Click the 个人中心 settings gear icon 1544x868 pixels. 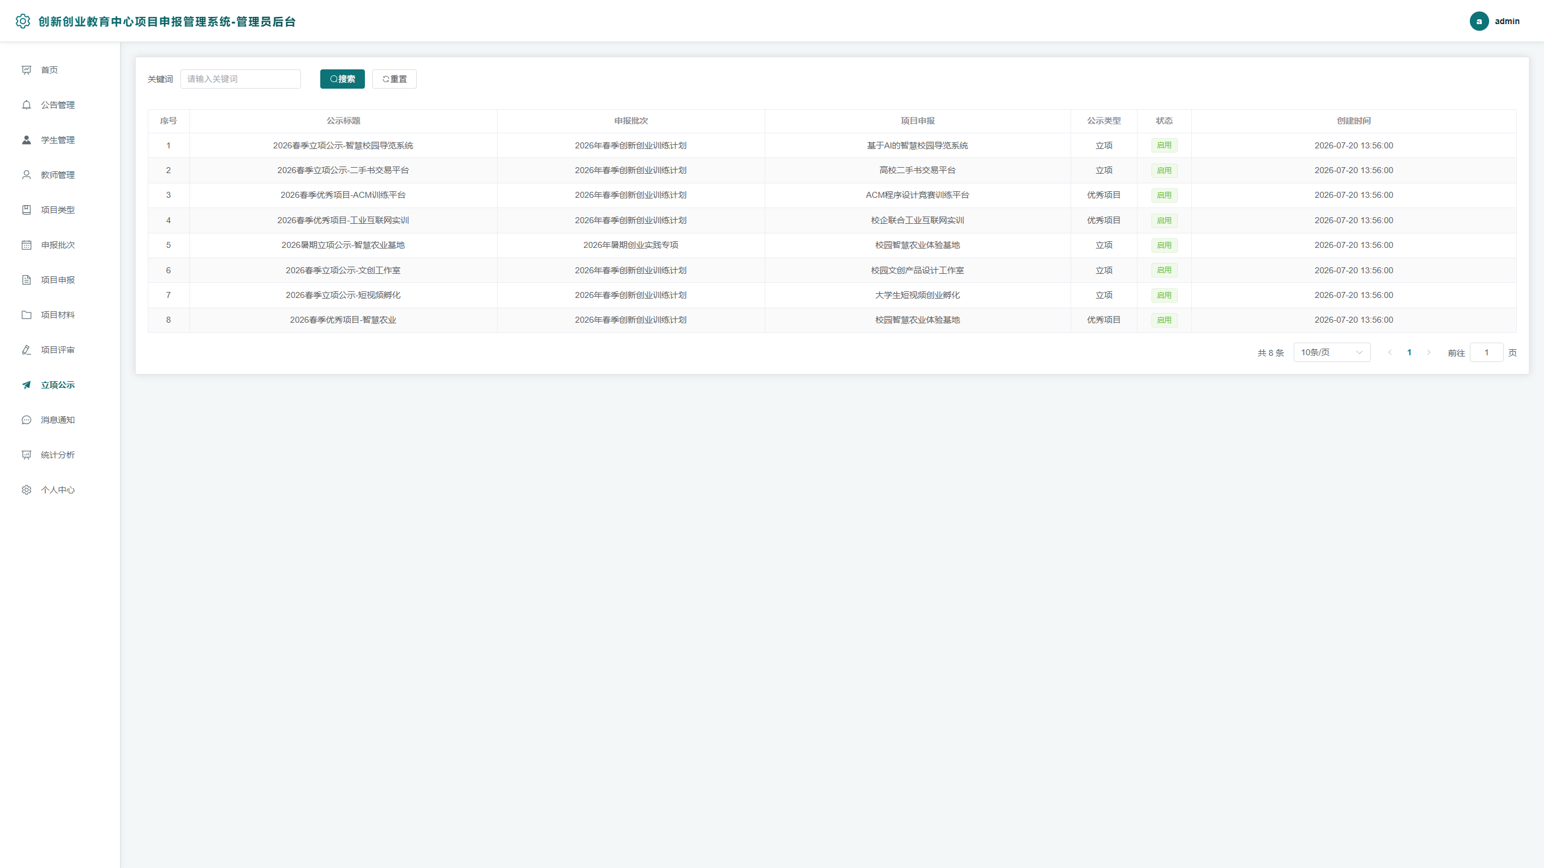[27, 490]
